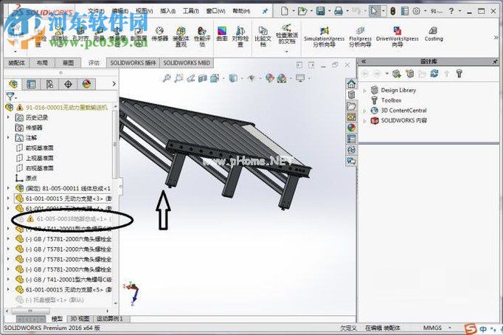Expand the 81-005-00011 线体总成 node

[x=8, y=188]
